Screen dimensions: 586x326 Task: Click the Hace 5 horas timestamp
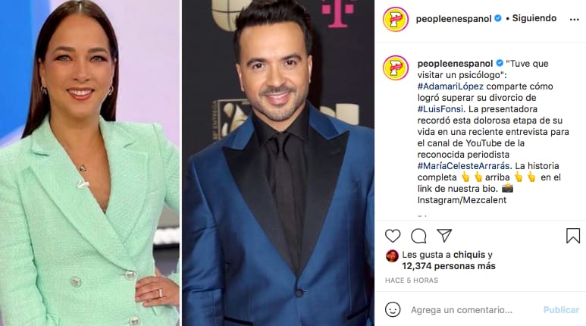(x=412, y=281)
